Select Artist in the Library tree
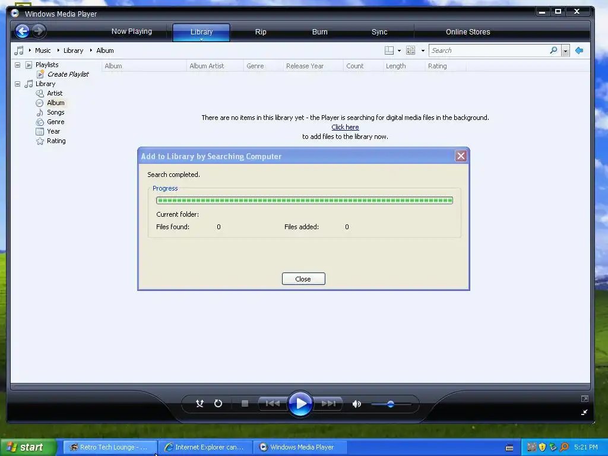608x456 pixels. tap(55, 93)
